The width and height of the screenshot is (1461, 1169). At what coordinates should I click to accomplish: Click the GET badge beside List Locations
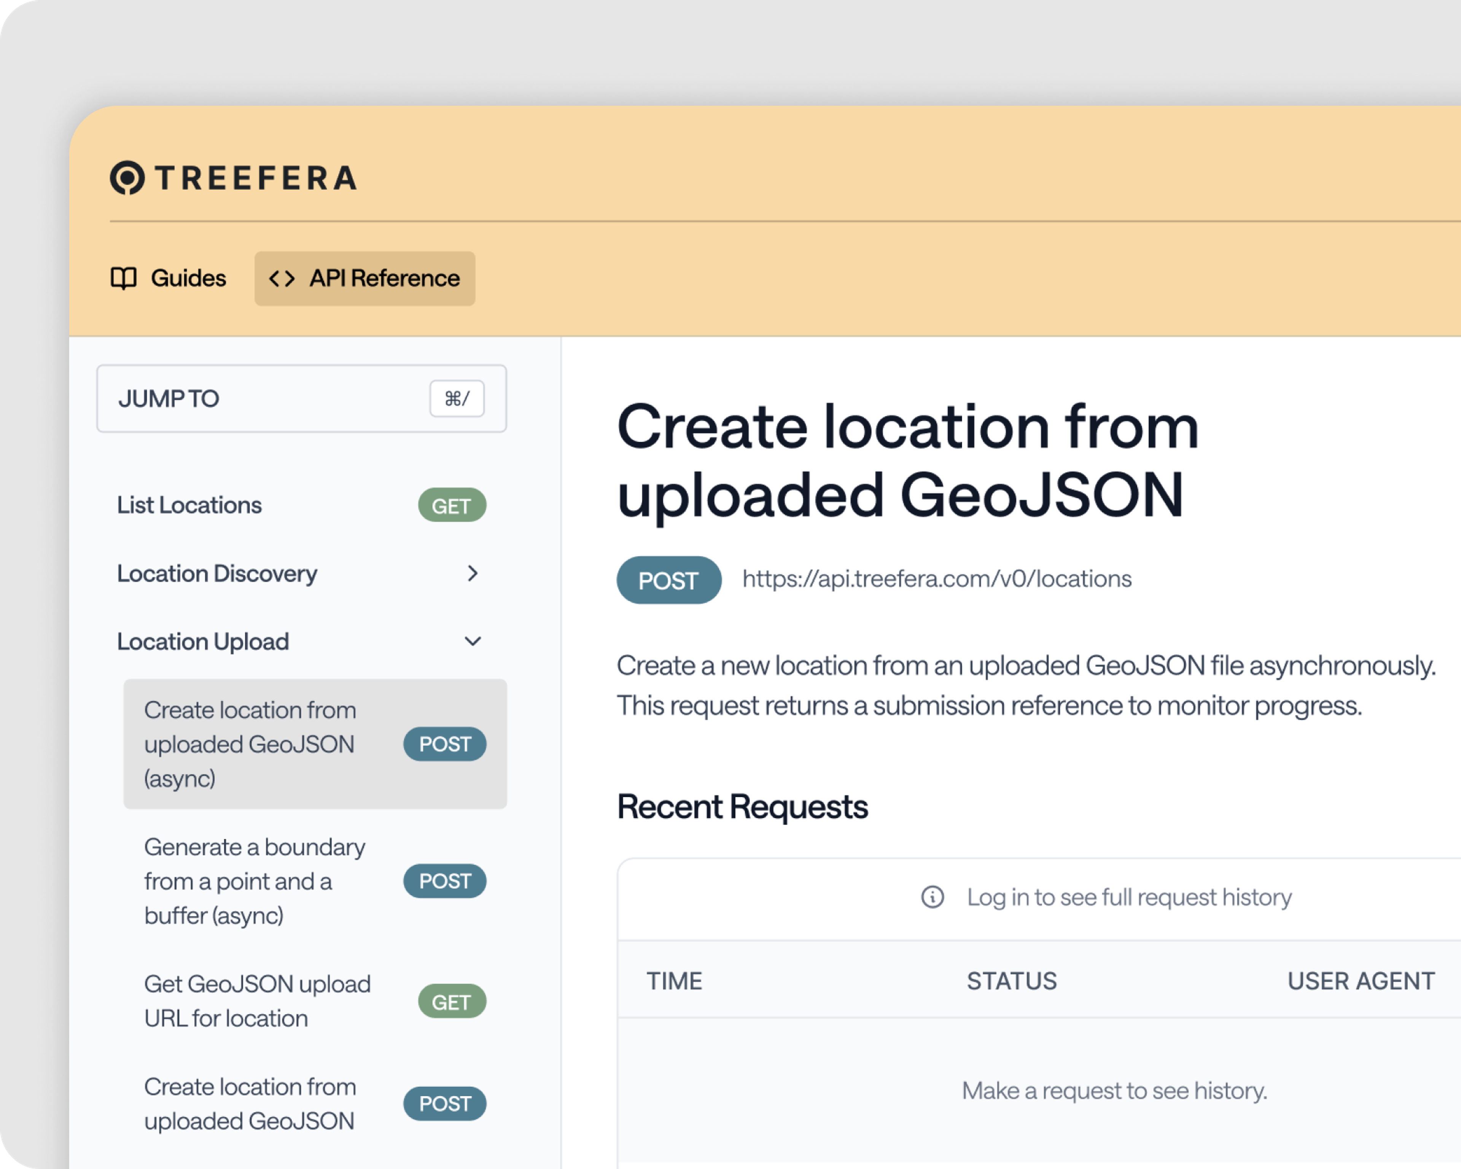pos(452,506)
